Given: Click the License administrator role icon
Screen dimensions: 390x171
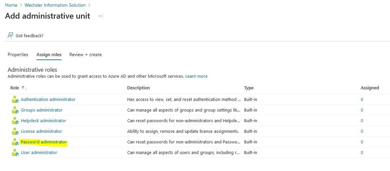Looking at the screenshot, I should pyautogui.click(x=15, y=131).
